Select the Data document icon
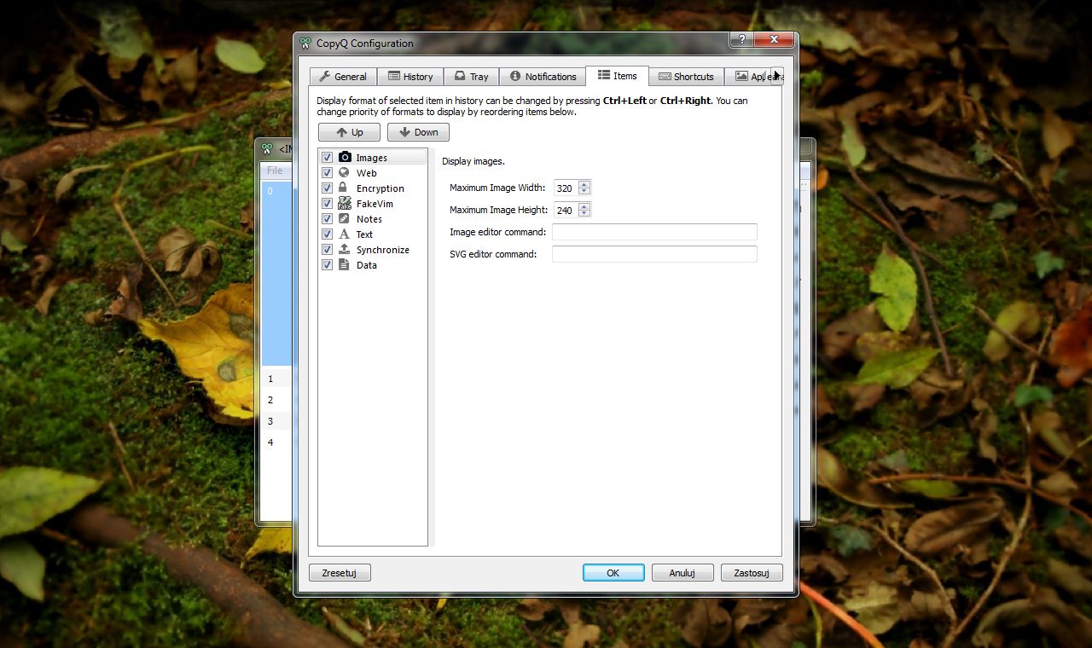The image size is (1092, 648). [344, 264]
